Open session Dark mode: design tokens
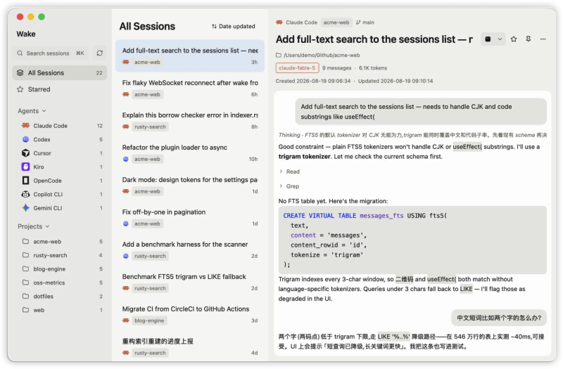 pos(190,185)
